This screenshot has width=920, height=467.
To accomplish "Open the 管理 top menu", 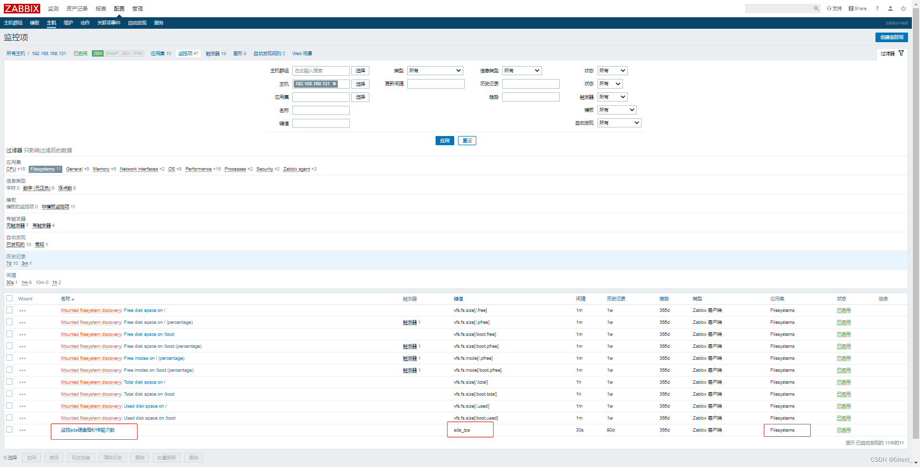I will pos(138,9).
